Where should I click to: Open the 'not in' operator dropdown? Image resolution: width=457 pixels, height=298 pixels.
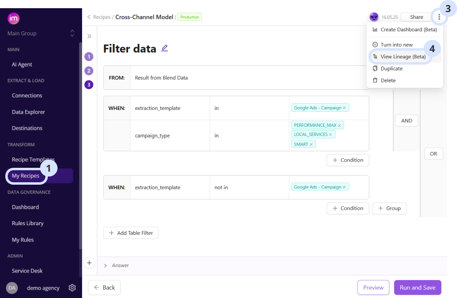pyautogui.click(x=221, y=187)
